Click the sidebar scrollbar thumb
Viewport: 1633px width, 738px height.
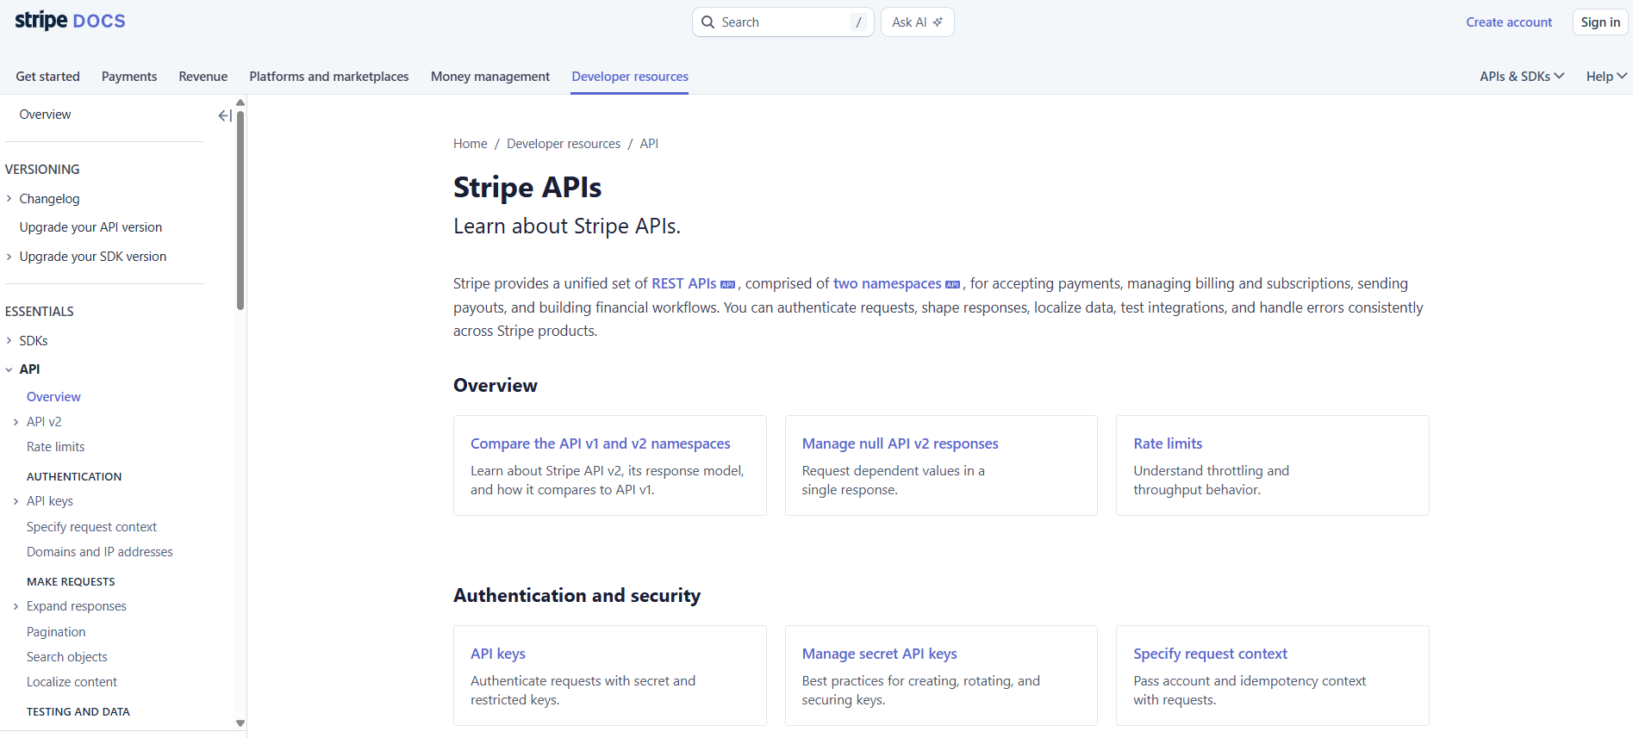coord(240,209)
